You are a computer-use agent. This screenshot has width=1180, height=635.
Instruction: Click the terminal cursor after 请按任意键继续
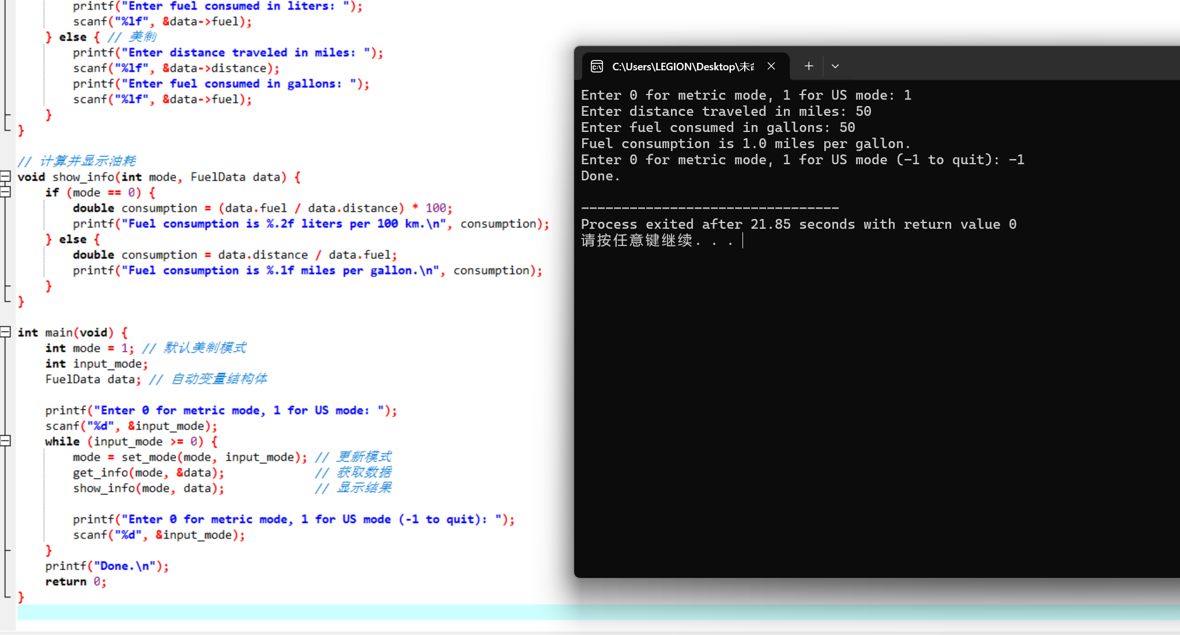[743, 240]
